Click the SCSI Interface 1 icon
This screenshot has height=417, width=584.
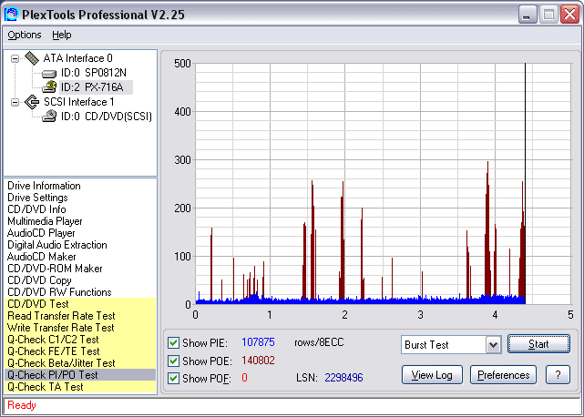click(32, 102)
